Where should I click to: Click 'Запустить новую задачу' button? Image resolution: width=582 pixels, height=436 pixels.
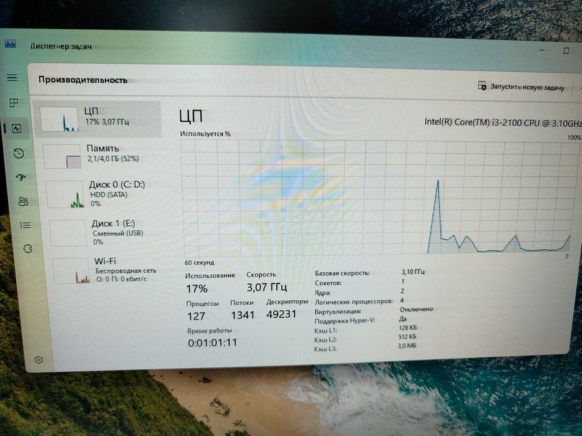[x=521, y=87]
